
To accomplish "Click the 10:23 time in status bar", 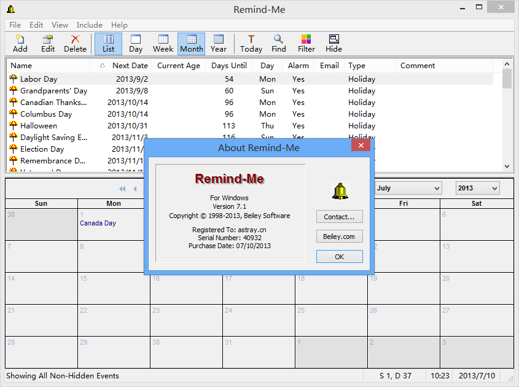I will pos(440,376).
